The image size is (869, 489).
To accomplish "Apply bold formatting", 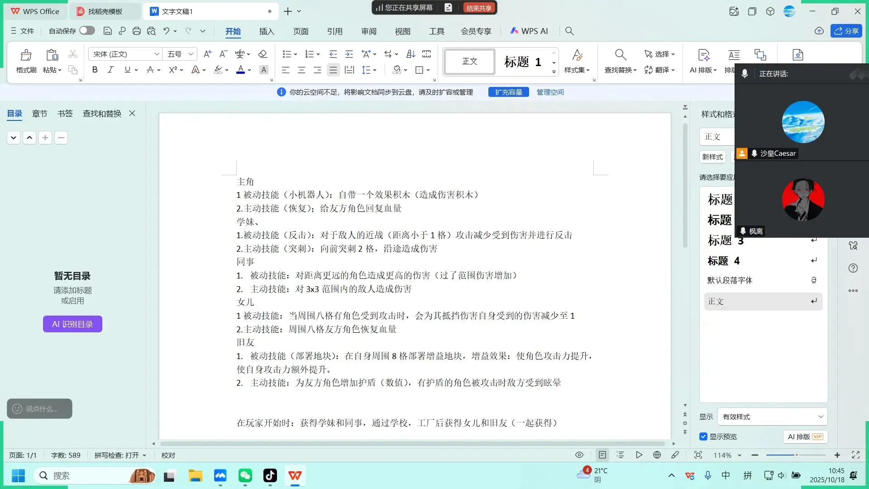I will [95, 70].
